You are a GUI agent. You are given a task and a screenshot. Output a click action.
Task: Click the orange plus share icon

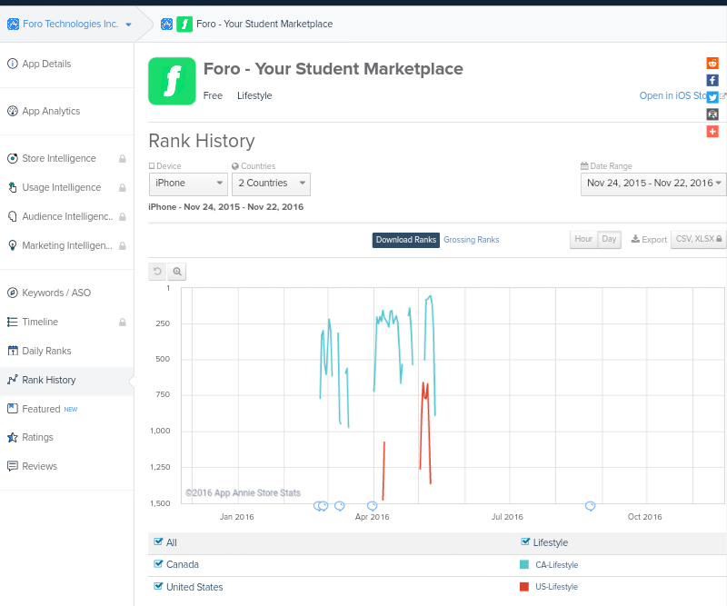[712, 132]
